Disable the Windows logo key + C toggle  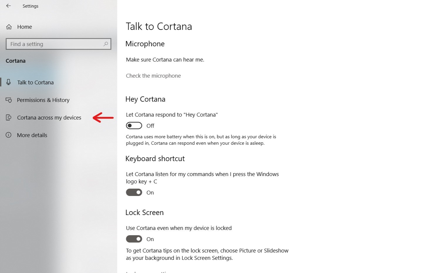(x=134, y=192)
